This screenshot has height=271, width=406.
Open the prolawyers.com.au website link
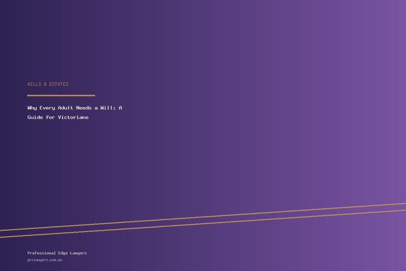click(45, 260)
